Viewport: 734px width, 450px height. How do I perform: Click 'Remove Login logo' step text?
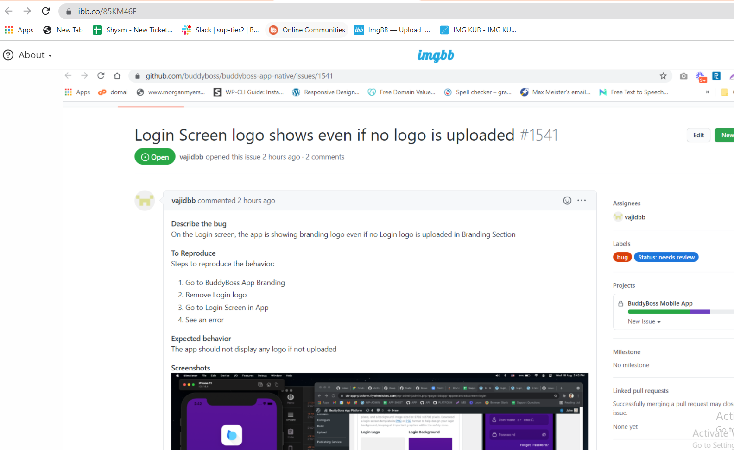[216, 295]
